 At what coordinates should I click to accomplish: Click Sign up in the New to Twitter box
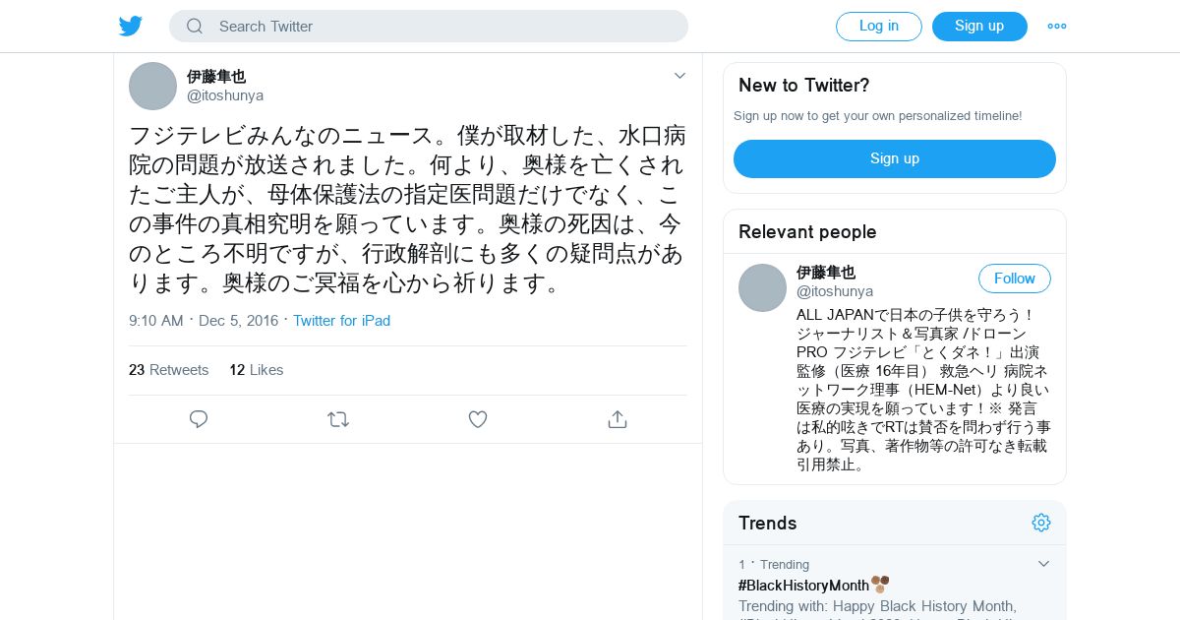pos(895,158)
